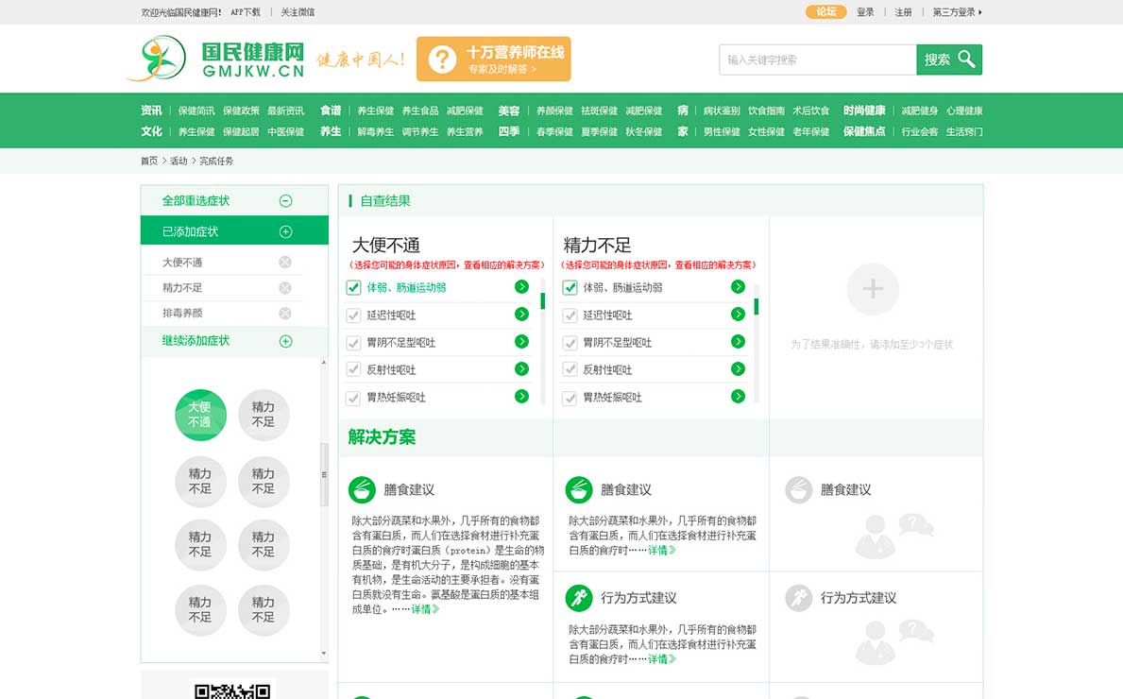1123x699 pixels.
Task: Click the orange 论坛 button
Action: click(825, 12)
